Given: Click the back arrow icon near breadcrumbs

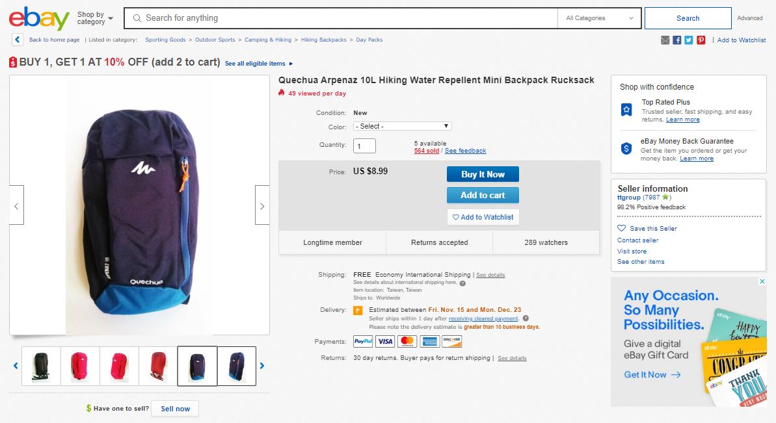Looking at the screenshot, I should (18, 40).
